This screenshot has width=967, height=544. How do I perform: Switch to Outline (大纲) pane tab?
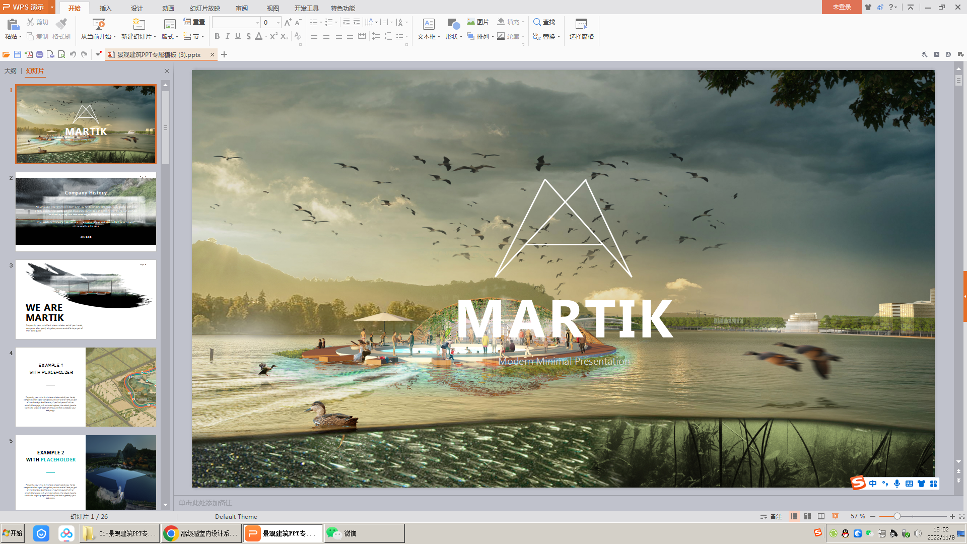coord(10,71)
